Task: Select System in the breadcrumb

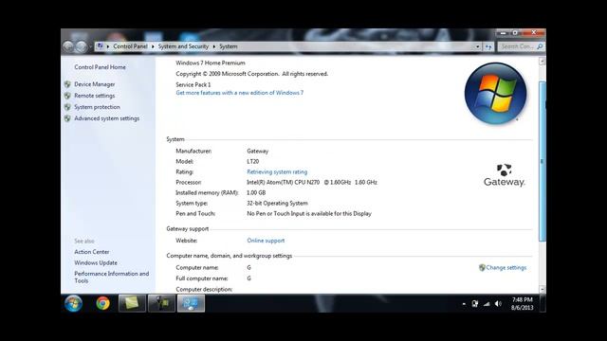Action: (x=229, y=46)
